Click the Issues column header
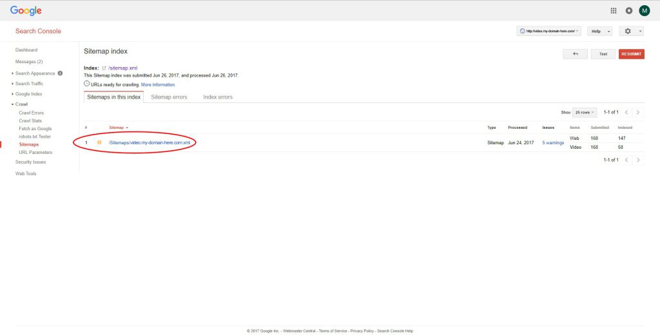The height and width of the screenshot is (335, 660). pyautogui.click(x=548, y=128)
